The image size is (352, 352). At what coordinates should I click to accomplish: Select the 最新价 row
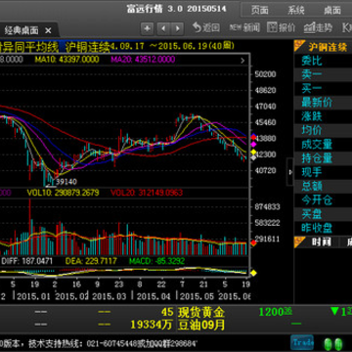[x=323, y=103]
